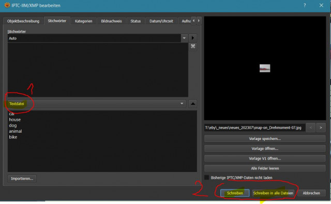Image resolution: width=331 pixels, height=204 pixels.
Task: Remove selected keyword with the X icon
Action: (x=193, y=46)
